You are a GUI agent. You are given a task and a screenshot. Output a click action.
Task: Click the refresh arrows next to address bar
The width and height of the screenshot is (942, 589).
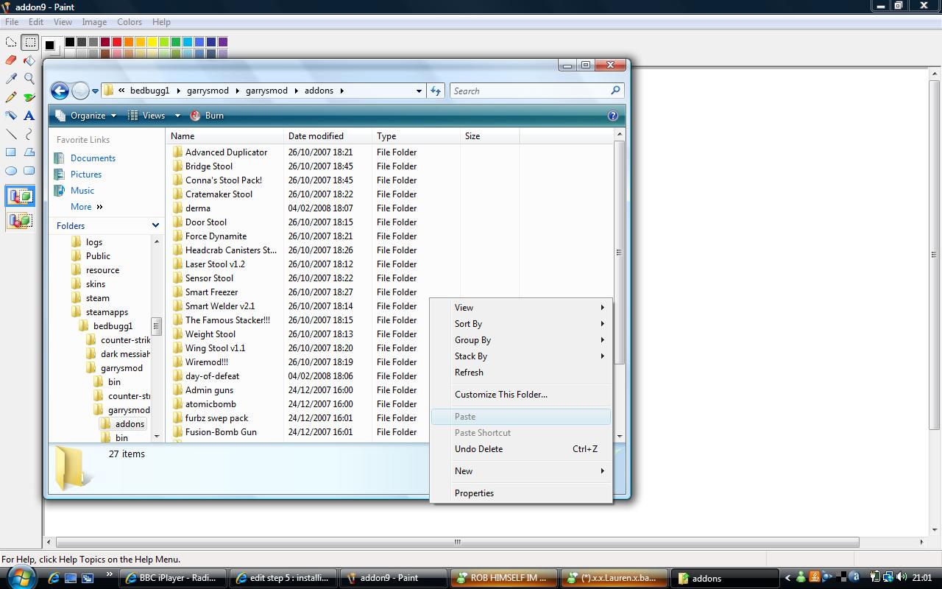[436, 91]
